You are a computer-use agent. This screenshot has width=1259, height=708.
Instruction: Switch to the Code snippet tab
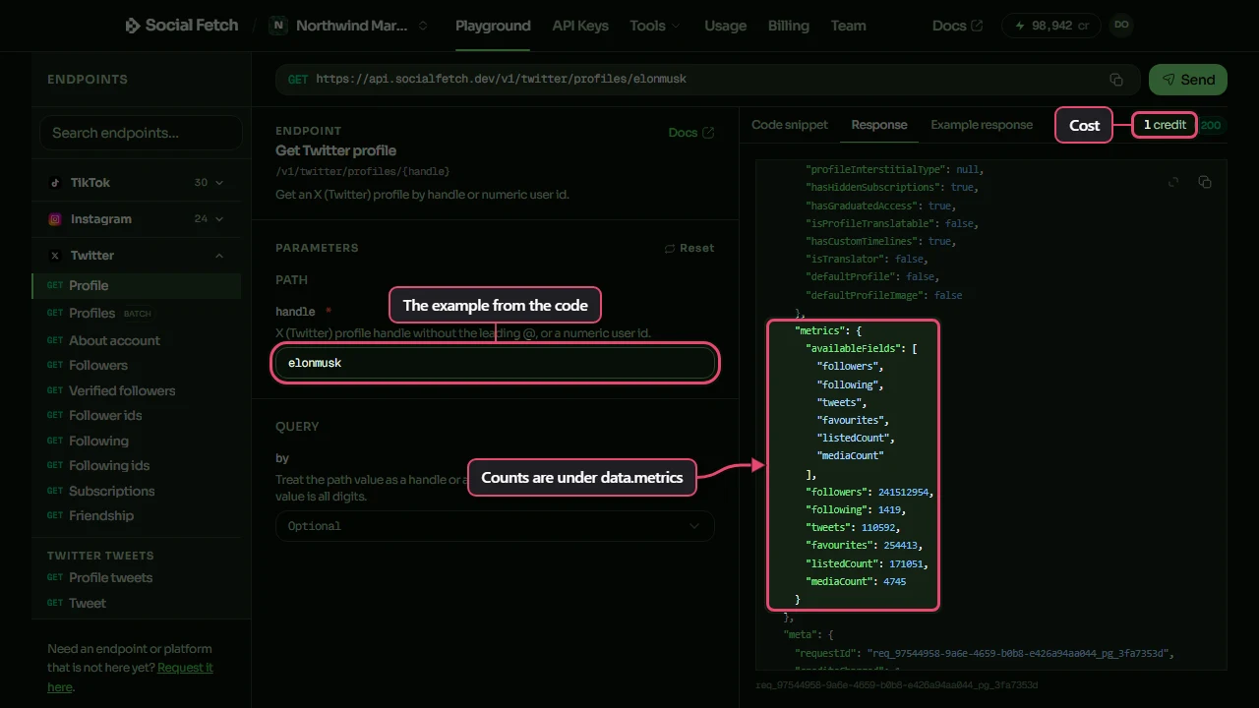[790, 125]
